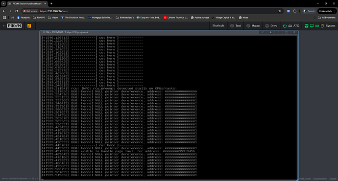Reload the PiKVM page
This screenshot has width=338, height=181.
point(16,11)
